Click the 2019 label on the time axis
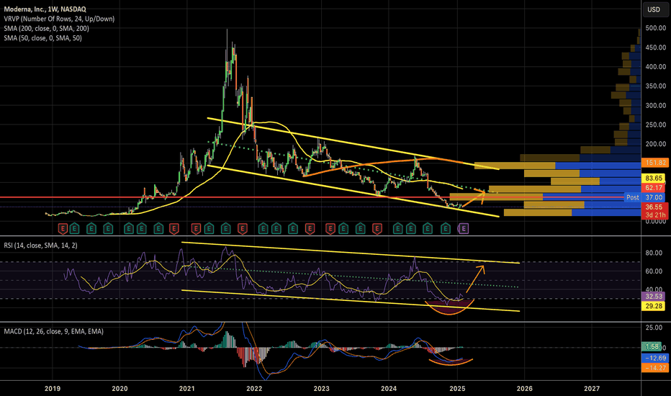This screenshot has height=396, width=671. click(x=53, y=389)
